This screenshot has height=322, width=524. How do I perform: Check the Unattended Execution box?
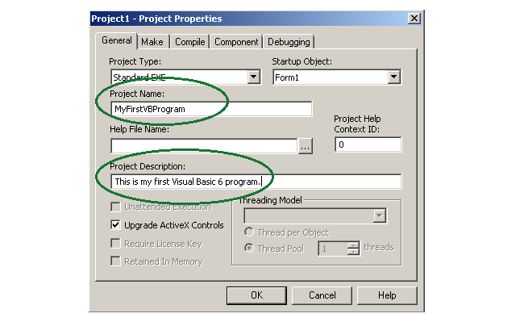(x=115, y=207)
